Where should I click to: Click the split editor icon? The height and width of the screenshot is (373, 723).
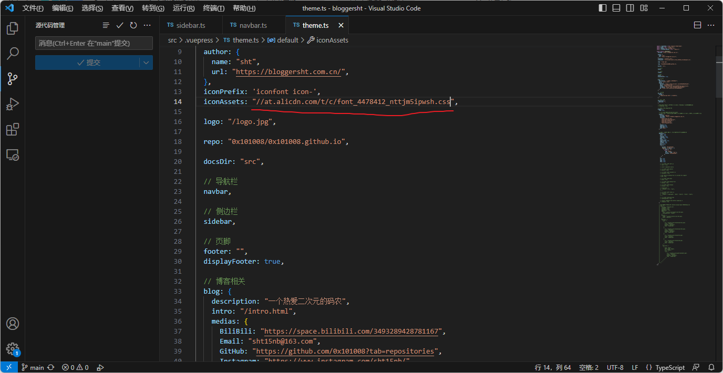(698, 25)
